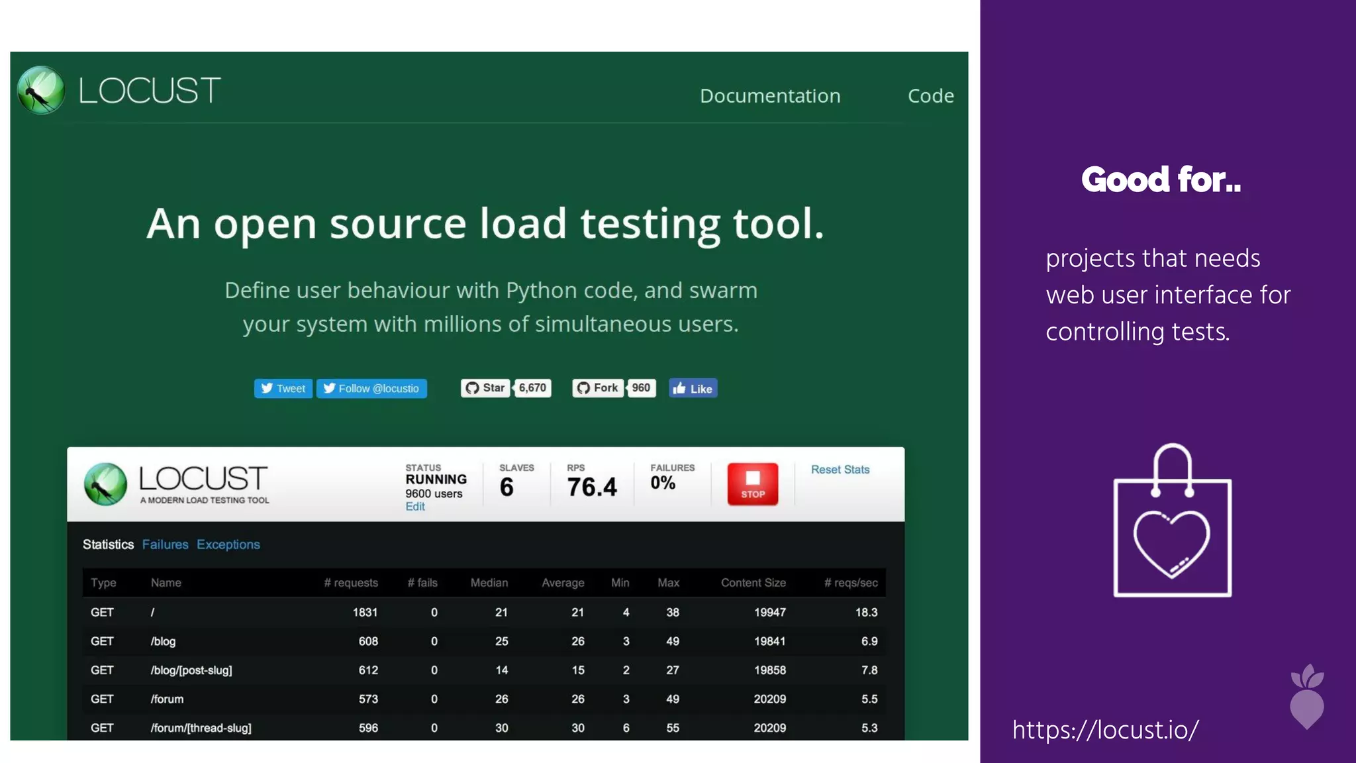Click Follow @locustio button

371,388
